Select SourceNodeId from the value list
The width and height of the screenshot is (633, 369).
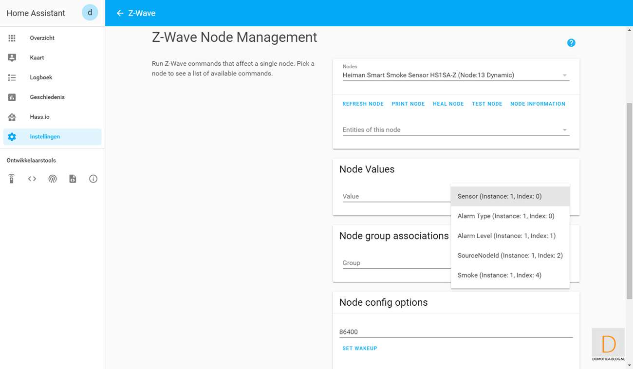[510, 256]
